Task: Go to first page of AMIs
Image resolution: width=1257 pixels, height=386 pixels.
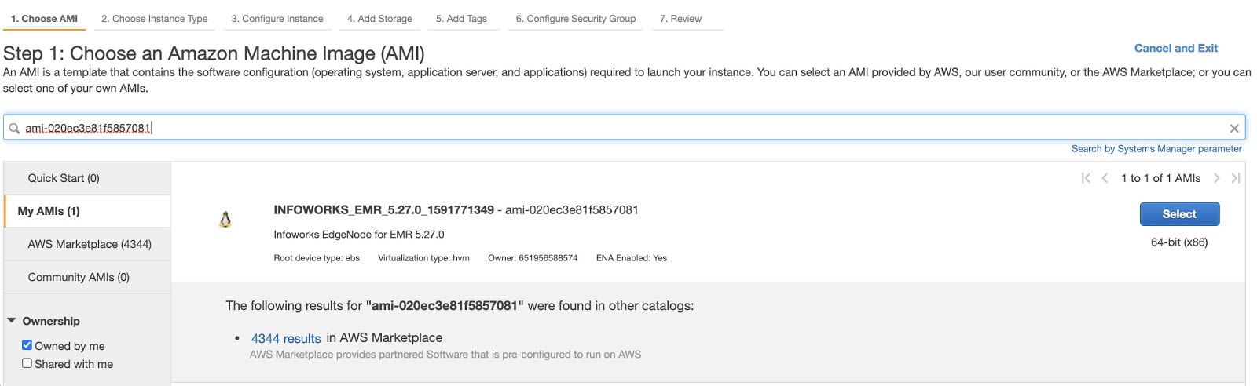Action: coord(1086,178)
